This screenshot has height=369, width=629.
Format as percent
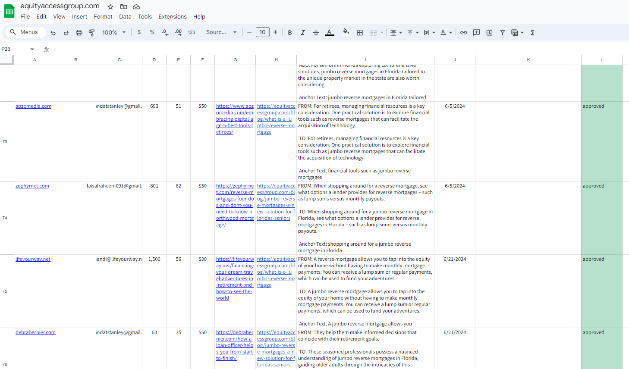point(152,32)
